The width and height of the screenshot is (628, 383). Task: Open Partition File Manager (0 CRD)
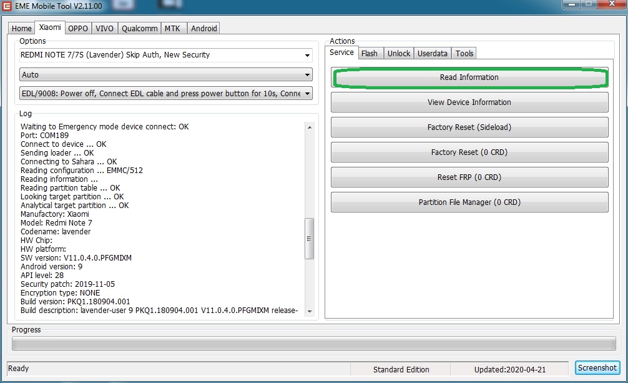pyautogui.click(x=469, y=202)
